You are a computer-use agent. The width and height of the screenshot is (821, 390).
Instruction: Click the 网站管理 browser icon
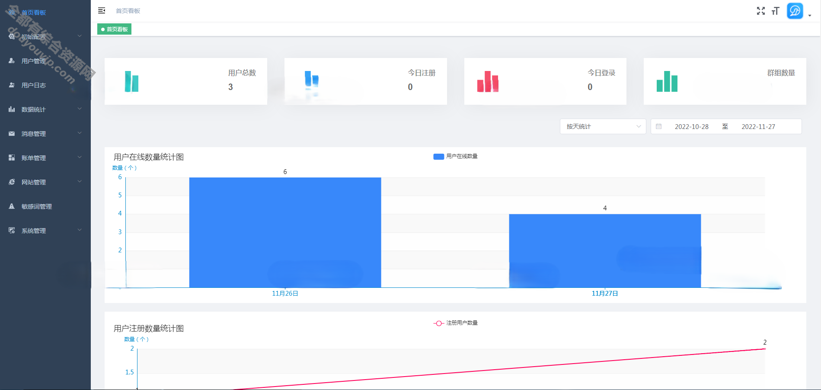[x=12, y=182]
